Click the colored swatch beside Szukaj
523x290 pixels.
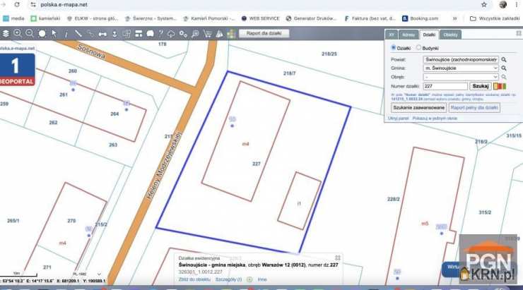tap(500, 86)
